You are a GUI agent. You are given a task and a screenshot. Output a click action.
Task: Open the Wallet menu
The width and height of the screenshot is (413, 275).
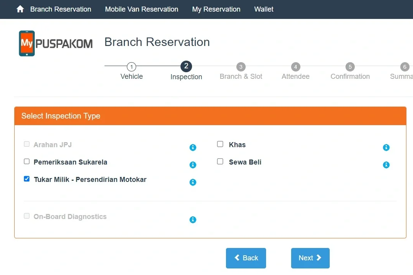(x=264, y=9)
